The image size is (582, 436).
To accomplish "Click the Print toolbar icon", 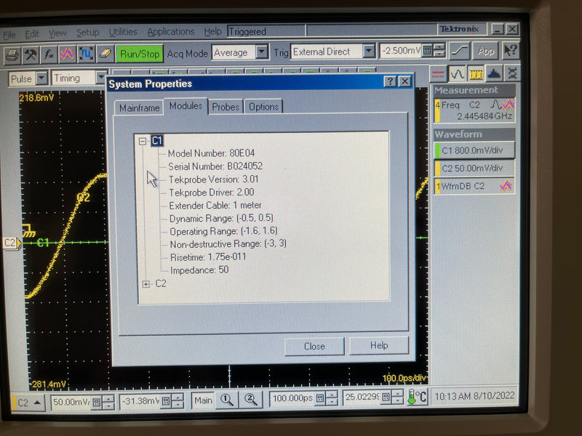I will (x=12, y=55).
